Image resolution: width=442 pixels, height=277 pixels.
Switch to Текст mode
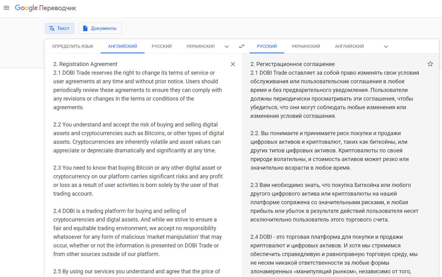59,28
